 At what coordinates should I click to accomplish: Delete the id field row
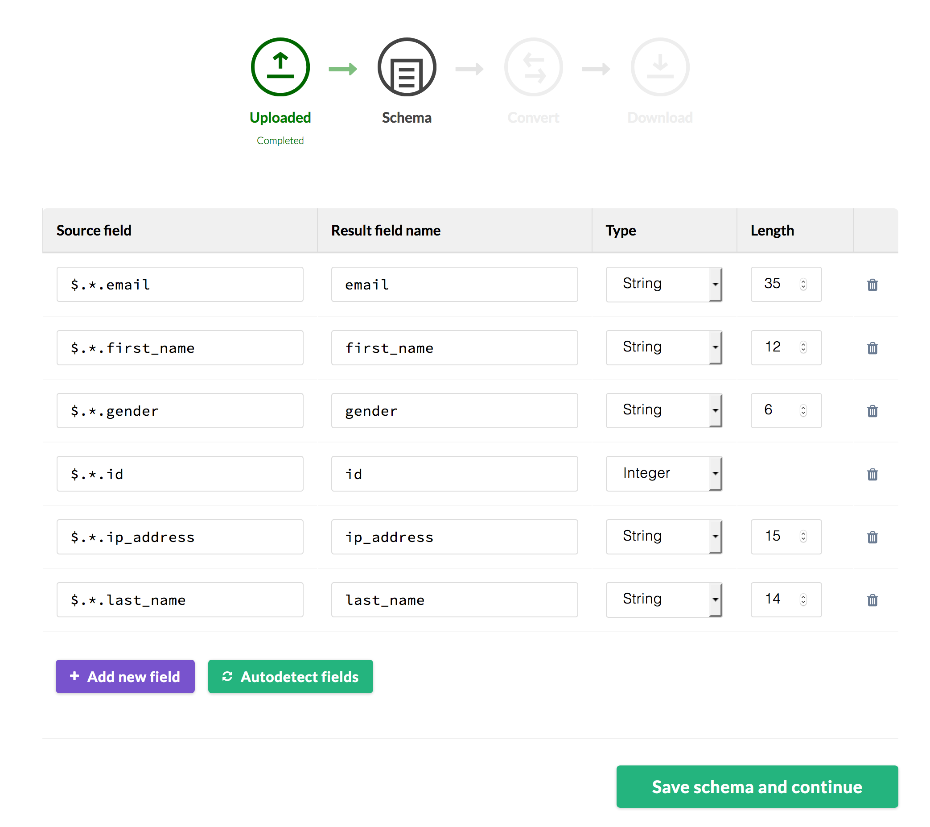[x=872, y=474]
